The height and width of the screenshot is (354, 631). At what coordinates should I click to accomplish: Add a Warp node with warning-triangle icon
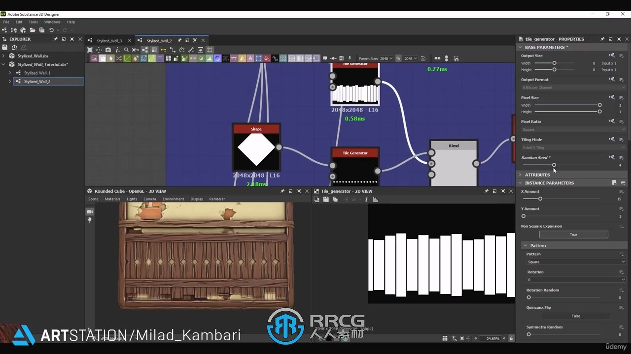click(x=242, y=59)
